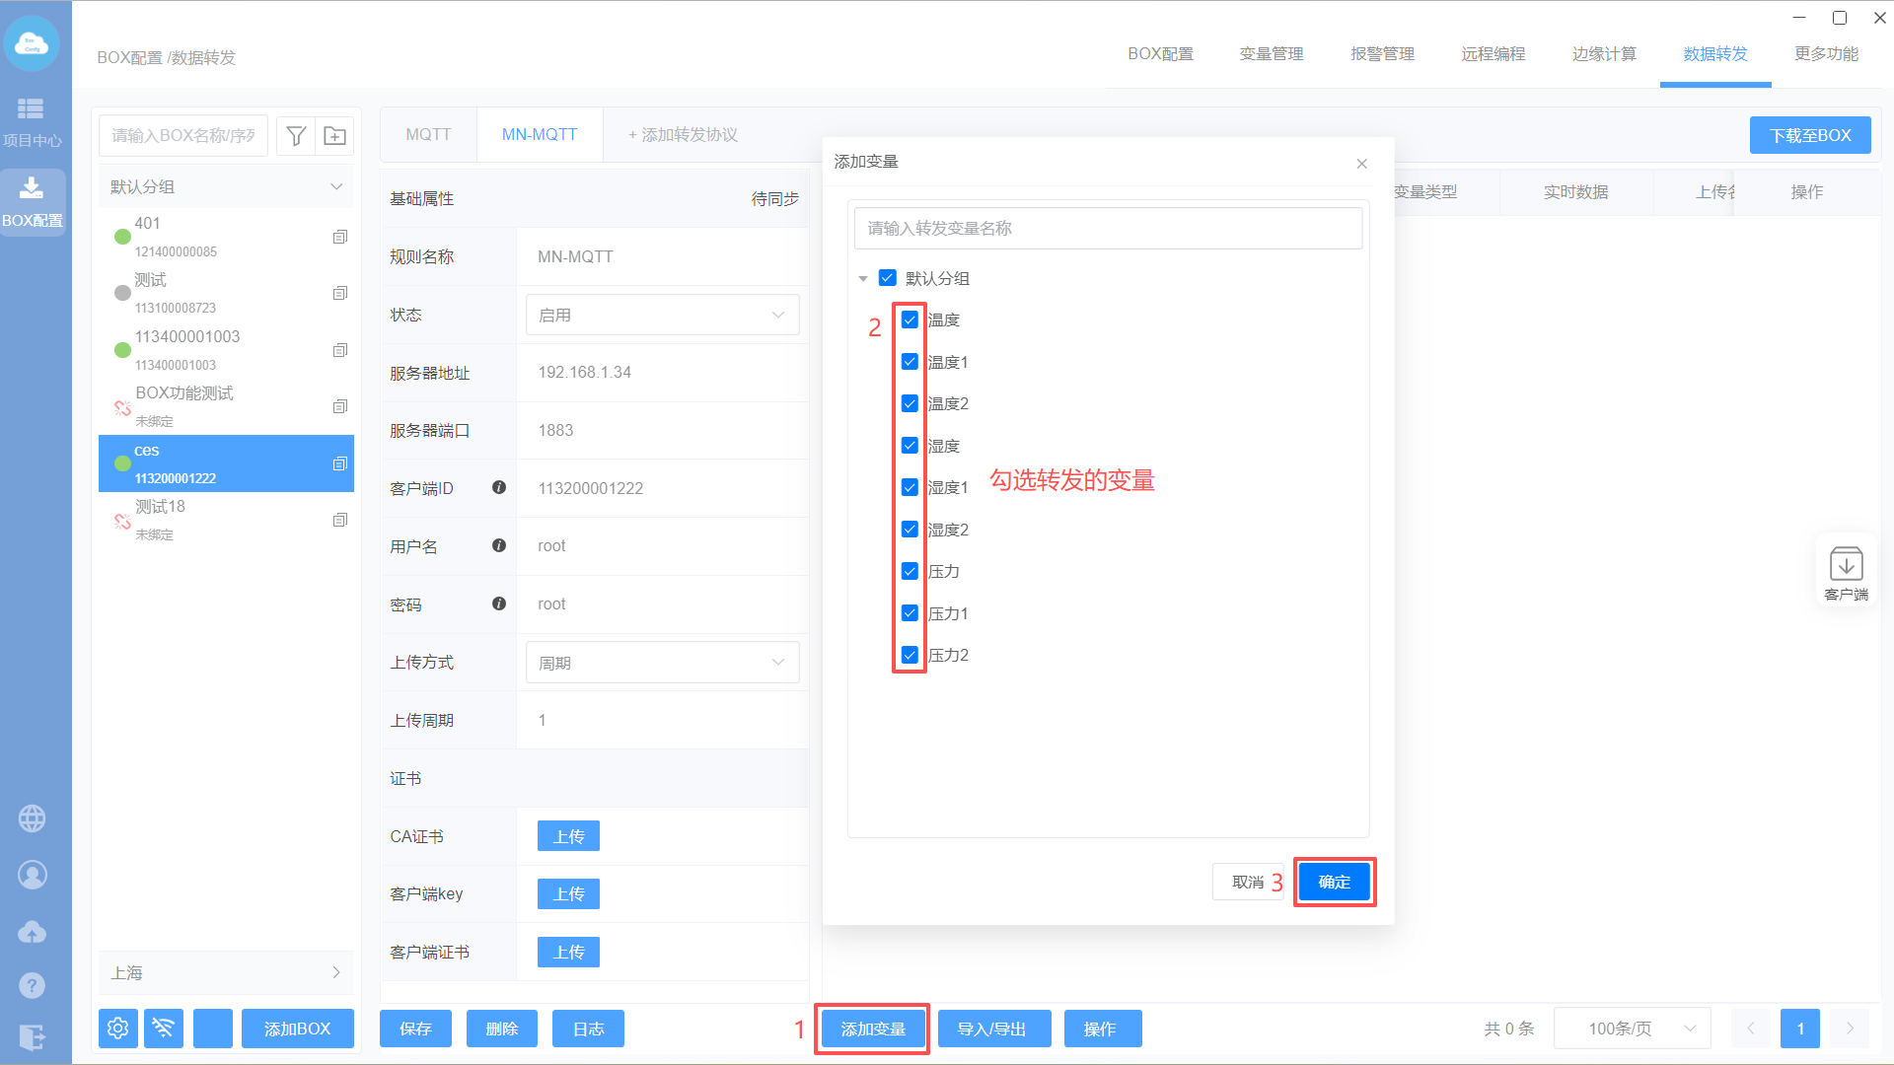1894x1065 pixels.
Task: Open the 状态 启用 dropdown
Action: pos(662,315)
